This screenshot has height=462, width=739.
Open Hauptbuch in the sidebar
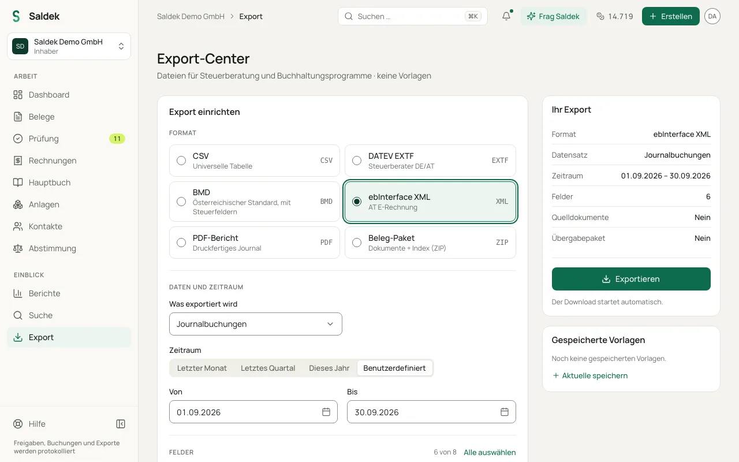point(69,182)
